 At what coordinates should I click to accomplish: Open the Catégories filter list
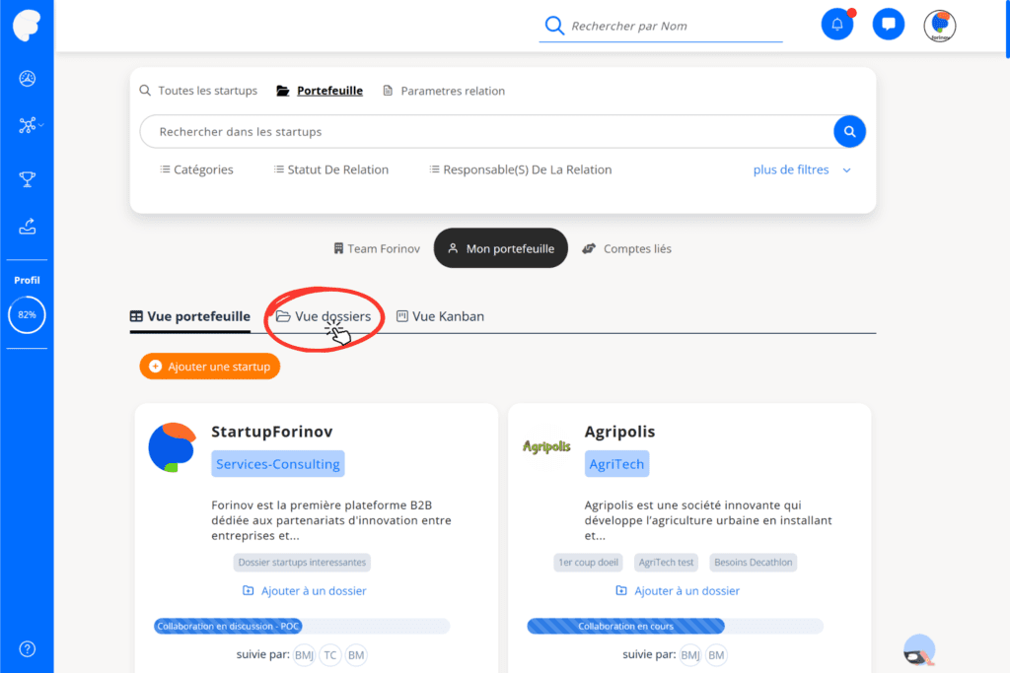click(x=196, y=169)
